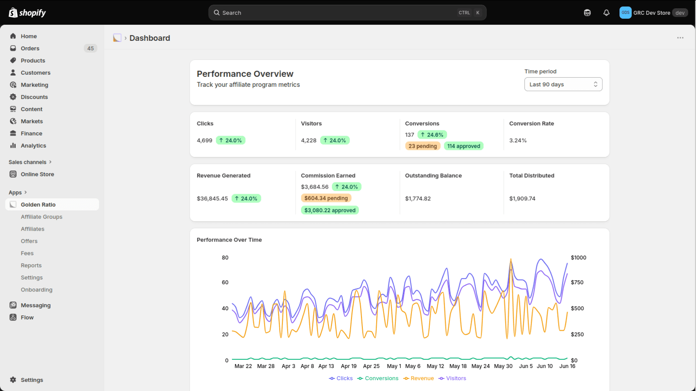Expand the Sales channels section
The width and height of the screenshot is (696, 391).
click(30, 162)
